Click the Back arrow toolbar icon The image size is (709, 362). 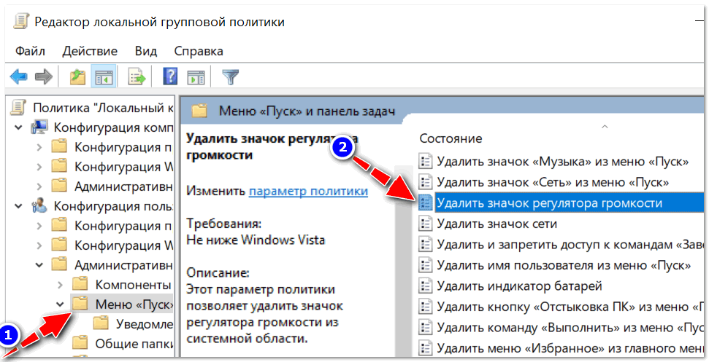tap(18, 76)
